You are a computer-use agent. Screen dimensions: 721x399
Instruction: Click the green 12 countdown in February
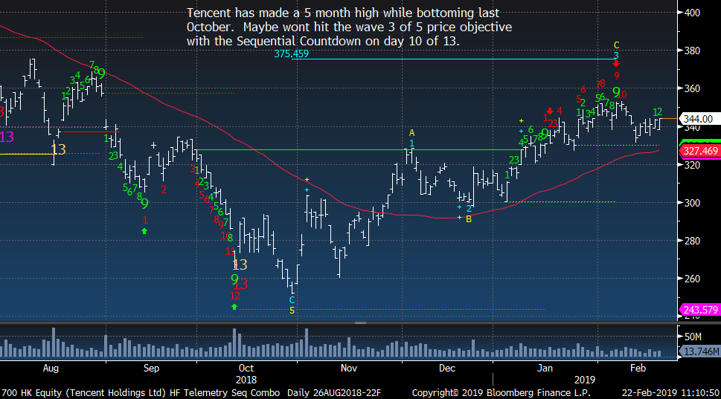click(x=658, y=112)
